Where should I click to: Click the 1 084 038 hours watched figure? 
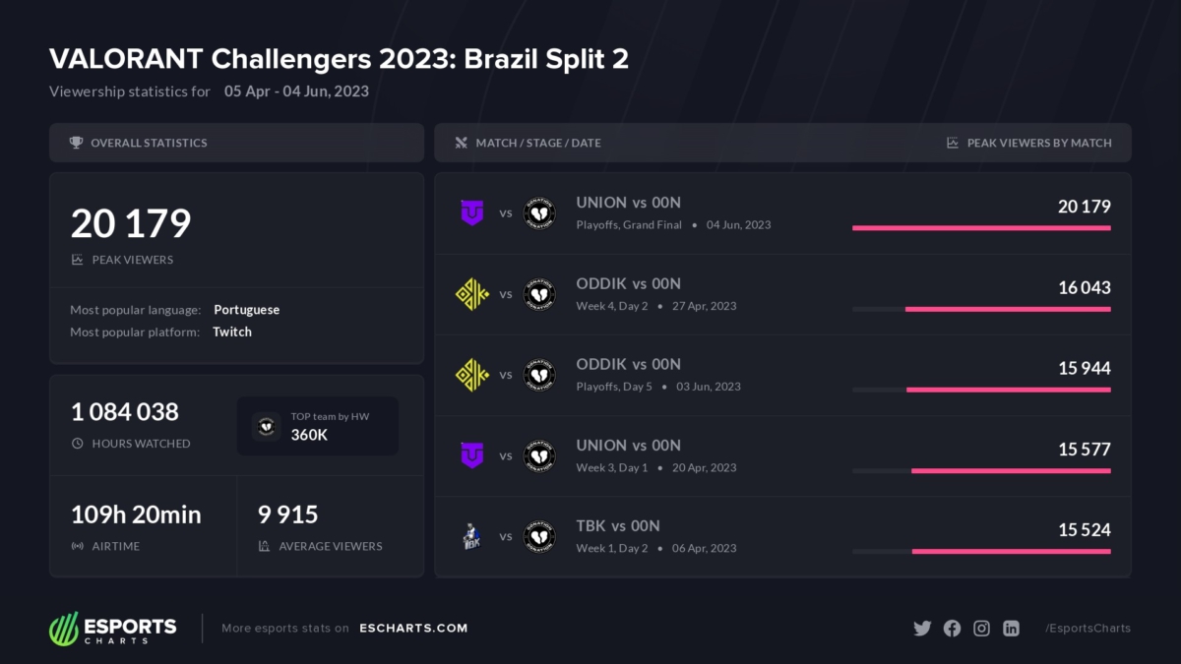(x=125, y=412)
